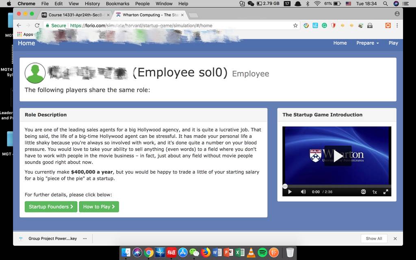The width and height of the screenshot is (416, 260).
Task: Open the View menu
Action: pyautogui.click(x=74, y=3)
